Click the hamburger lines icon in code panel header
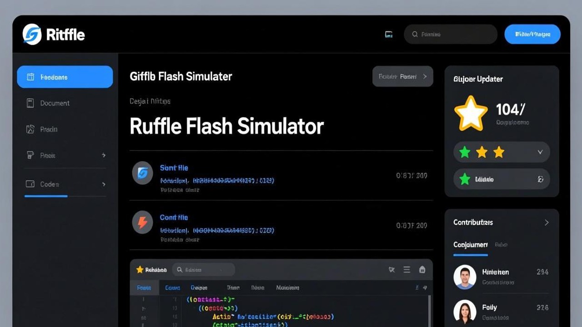This screenshot has height=327, width=582. pos(407,270)
